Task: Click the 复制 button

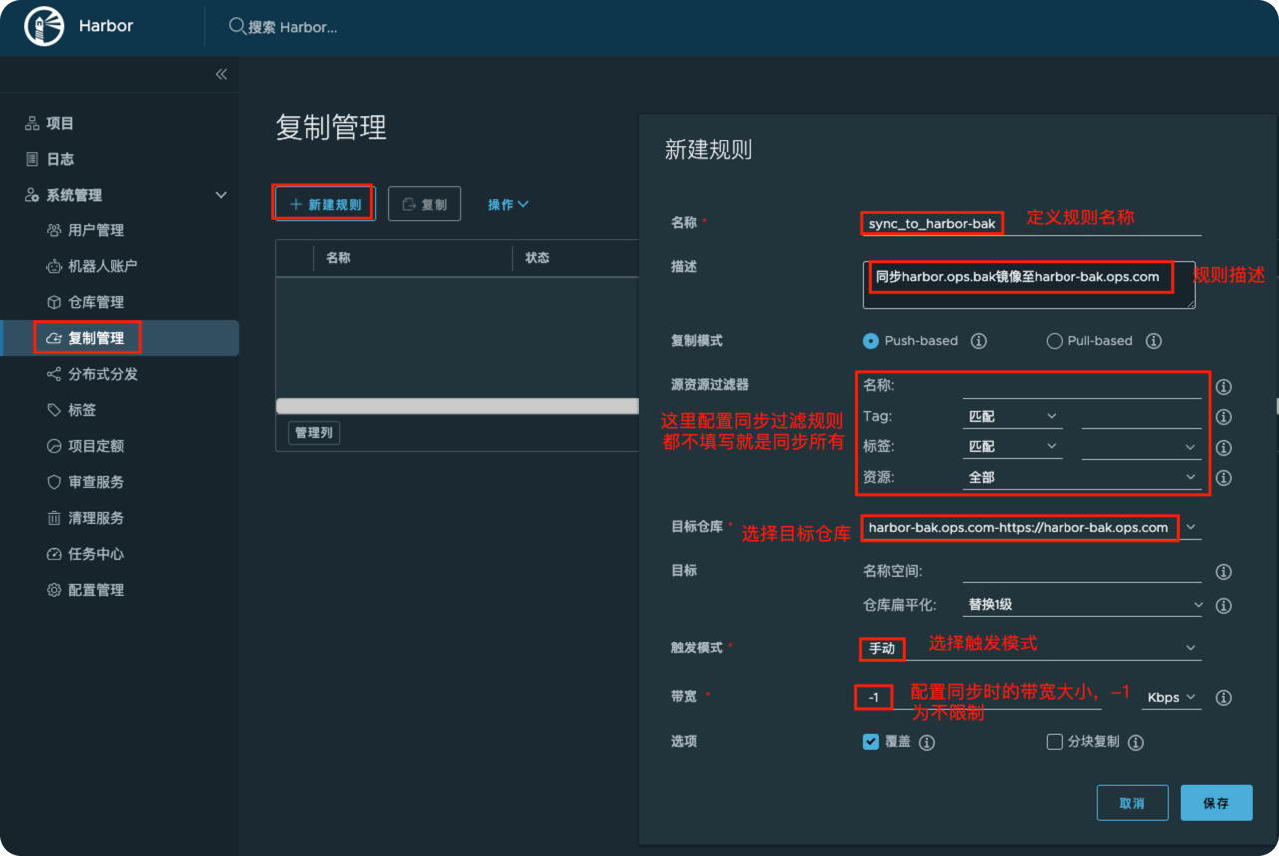Action: tap(424, 204)
